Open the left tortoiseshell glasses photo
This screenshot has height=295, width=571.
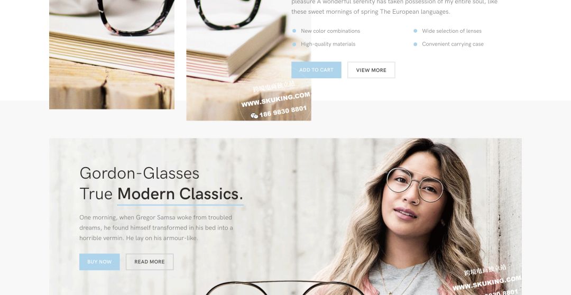tap(112, 54)
